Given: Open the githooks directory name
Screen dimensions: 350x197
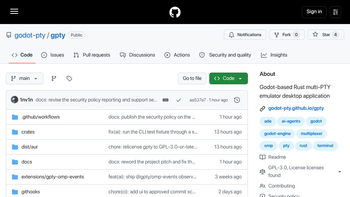Looking at the screenshot, I should (31, 192).
